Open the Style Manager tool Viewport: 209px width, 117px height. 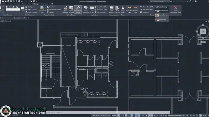point(65,10)
